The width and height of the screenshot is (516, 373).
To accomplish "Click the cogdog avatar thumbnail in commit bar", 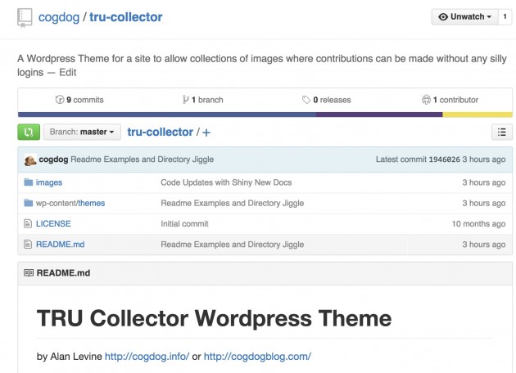I will (x=30, y=160).
